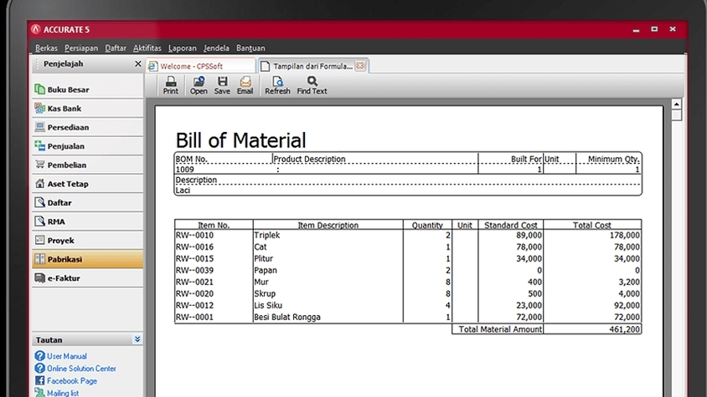Open the Pembelian module

pos(87,165)
